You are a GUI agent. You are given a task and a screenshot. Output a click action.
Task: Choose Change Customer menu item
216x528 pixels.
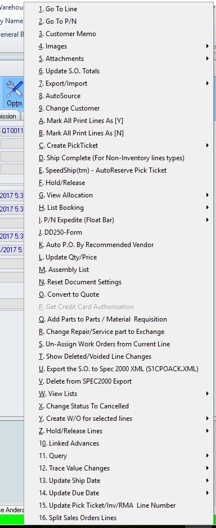coord(118,108)
